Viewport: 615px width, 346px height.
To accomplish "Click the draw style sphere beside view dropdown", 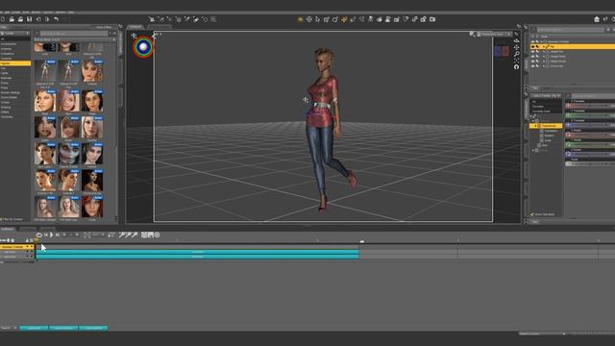I will (472, 35).
